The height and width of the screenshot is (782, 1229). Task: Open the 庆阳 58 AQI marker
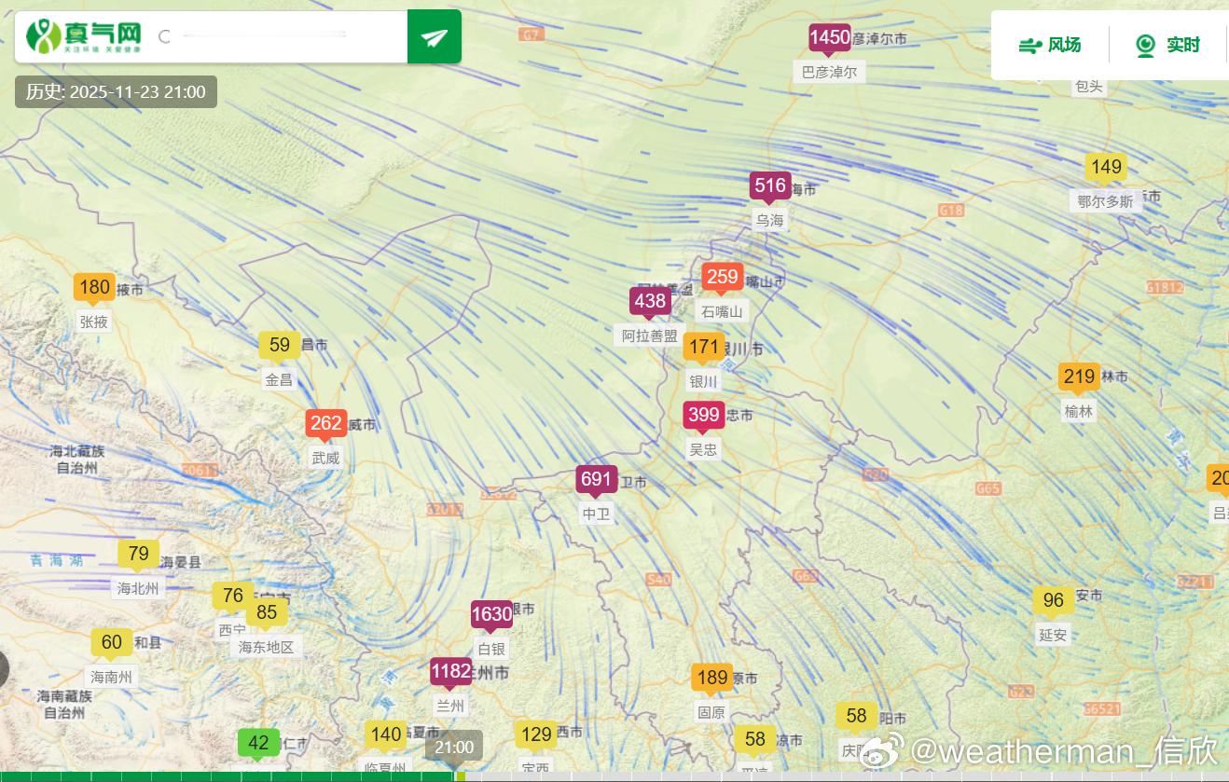pos(856,716)
